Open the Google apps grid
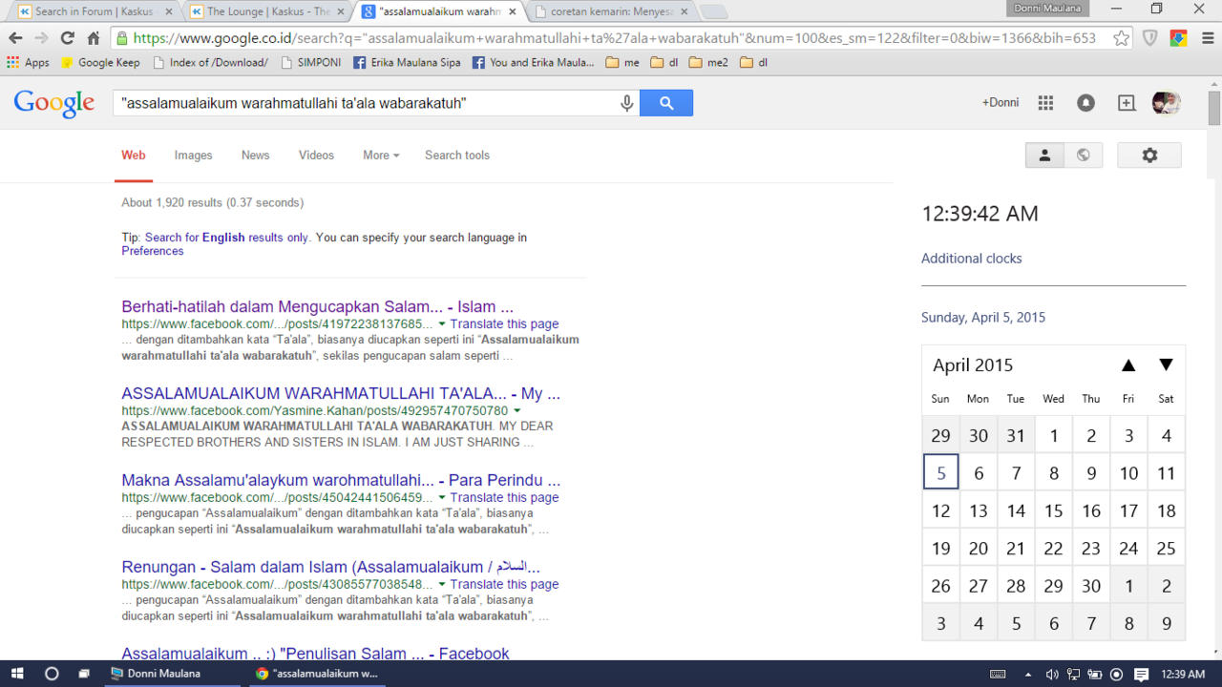Screen dimensions: 1222x687 point(1045,103)
